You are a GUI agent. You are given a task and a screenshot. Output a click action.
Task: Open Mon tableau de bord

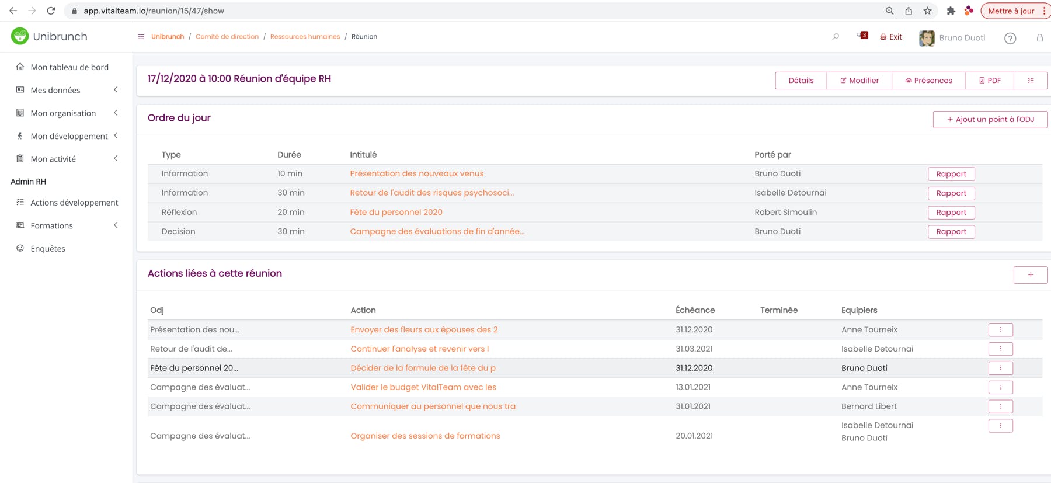(x=69, y=67)
